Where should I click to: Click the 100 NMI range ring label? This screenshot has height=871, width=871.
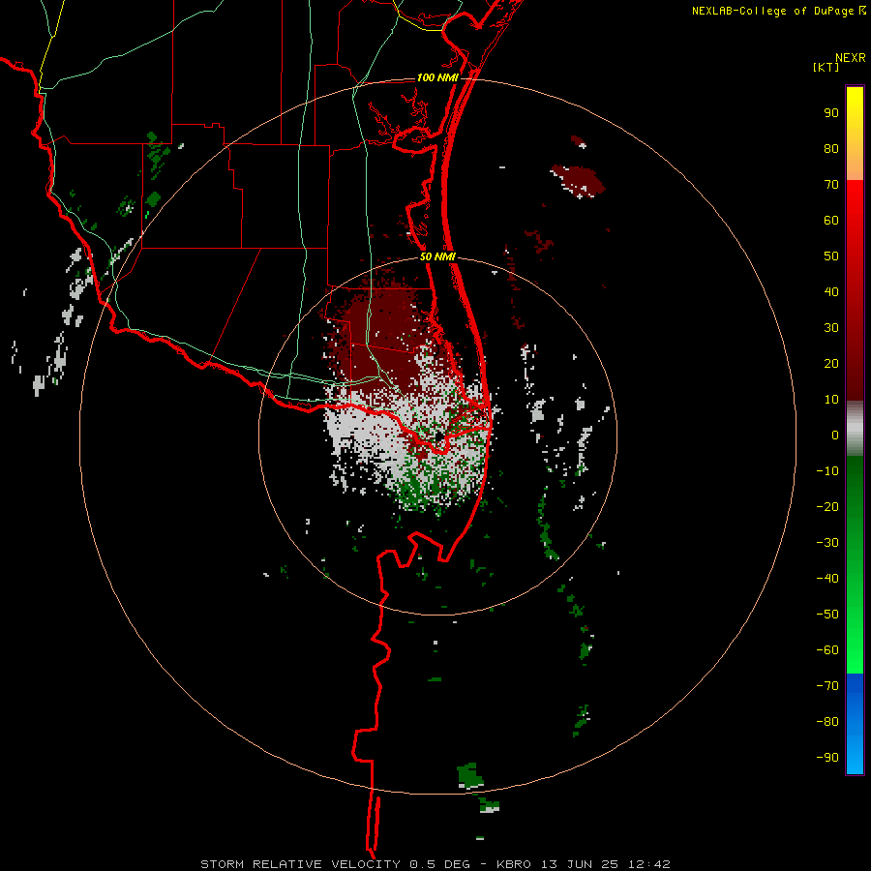coord(437,77)
